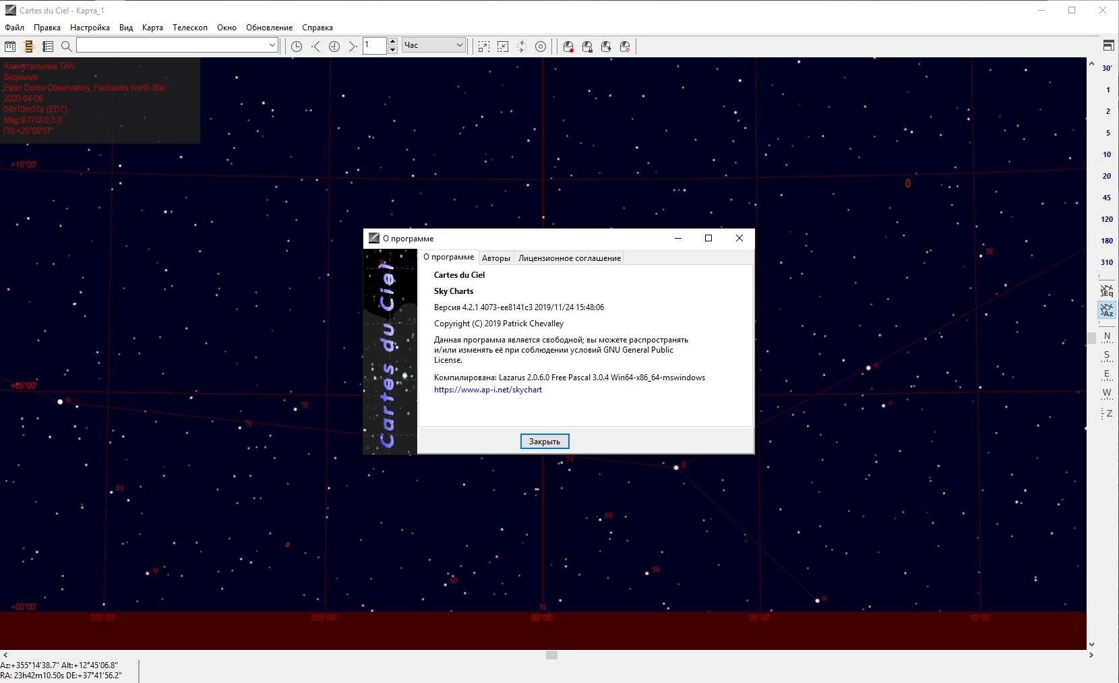
Task: Click the magnifier search icon
Action: coord(66,47)
